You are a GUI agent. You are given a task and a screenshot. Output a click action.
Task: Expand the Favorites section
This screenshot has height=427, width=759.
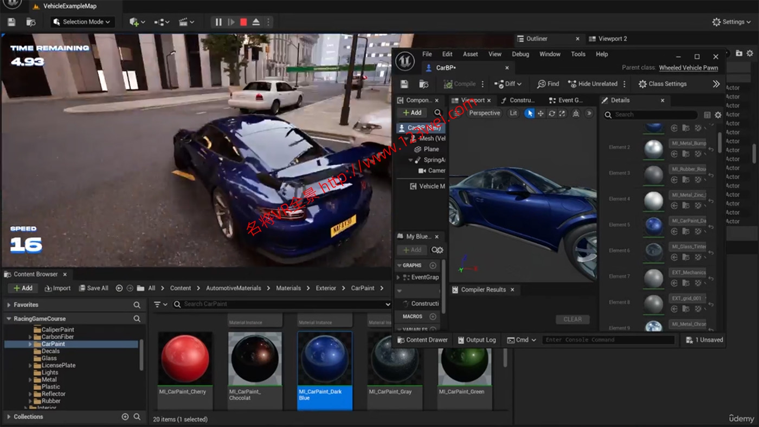pyautogui.click(x=9, y=305)
